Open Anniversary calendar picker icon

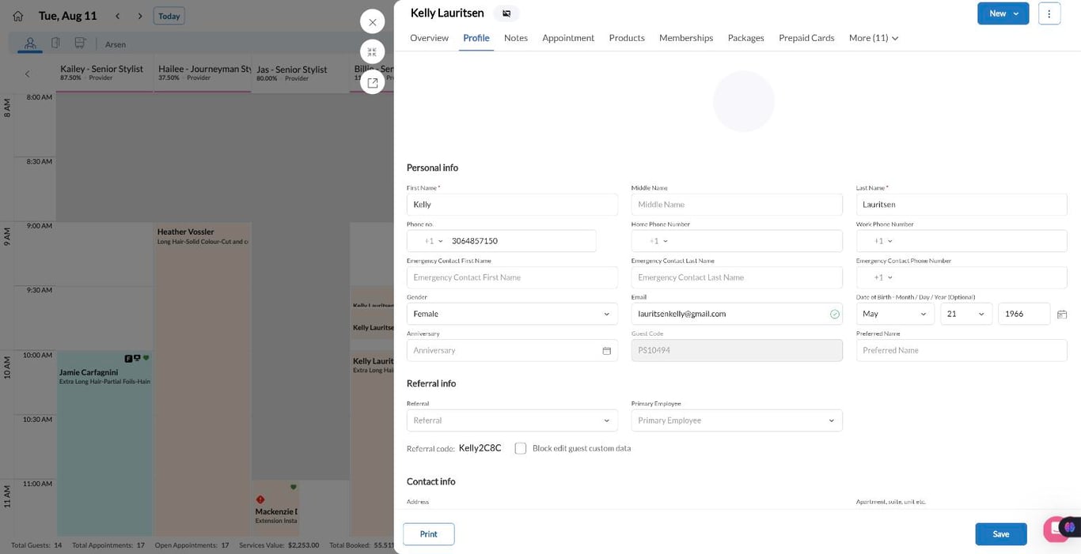pos(607,351)
